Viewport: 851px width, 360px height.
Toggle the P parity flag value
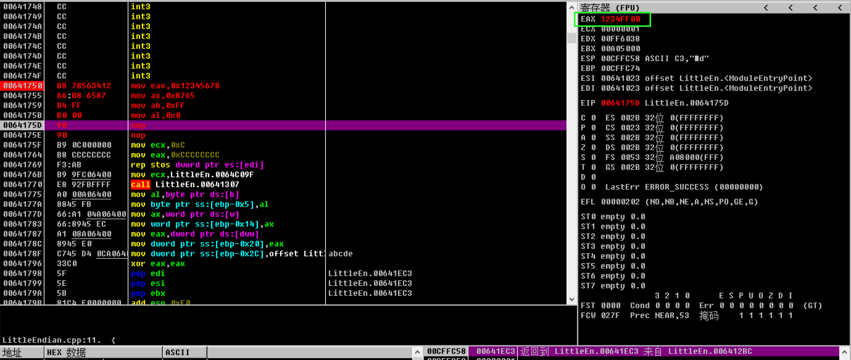click(594, 128)
